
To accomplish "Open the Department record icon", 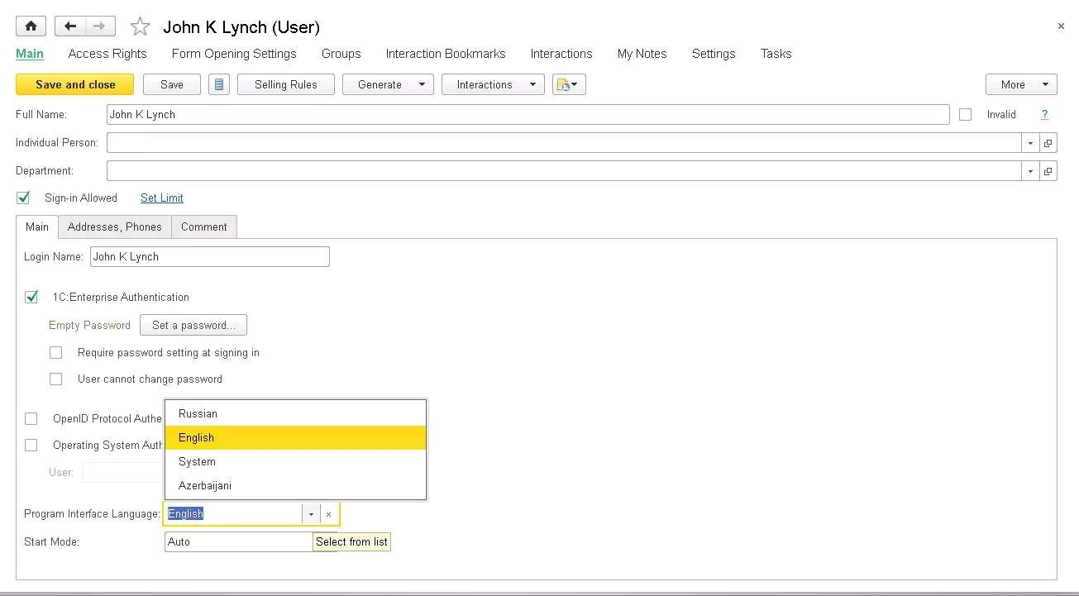I will point(1048,171).
